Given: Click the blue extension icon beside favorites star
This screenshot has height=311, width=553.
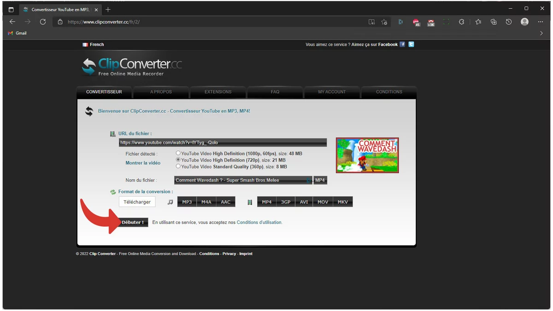Looking at the screenshot, I should click(x=400, y=22).
